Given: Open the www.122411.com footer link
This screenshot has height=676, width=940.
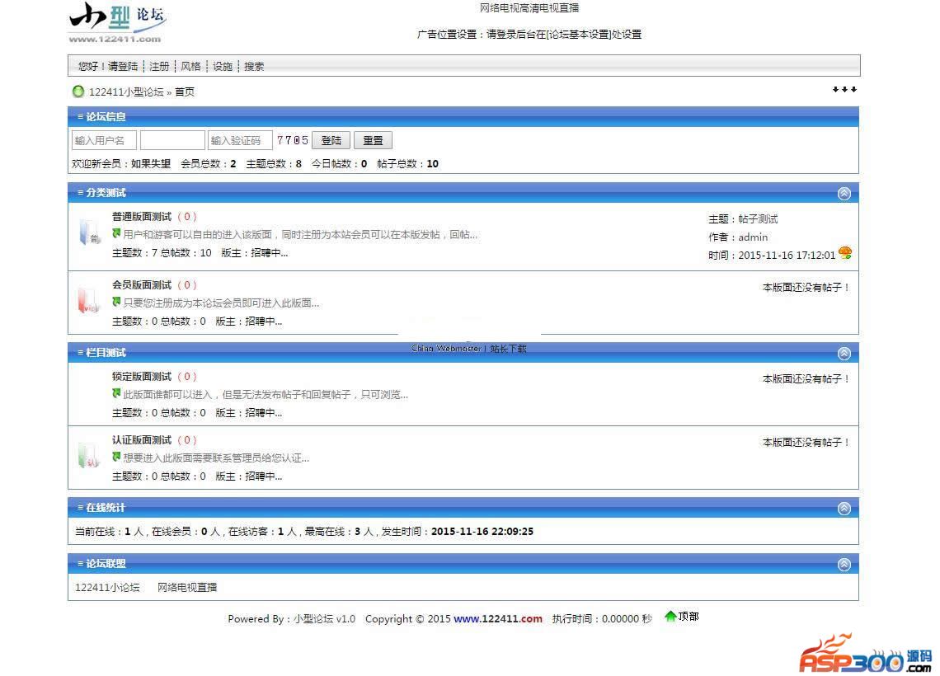Looking at the screenshot, I should [497, 618].
